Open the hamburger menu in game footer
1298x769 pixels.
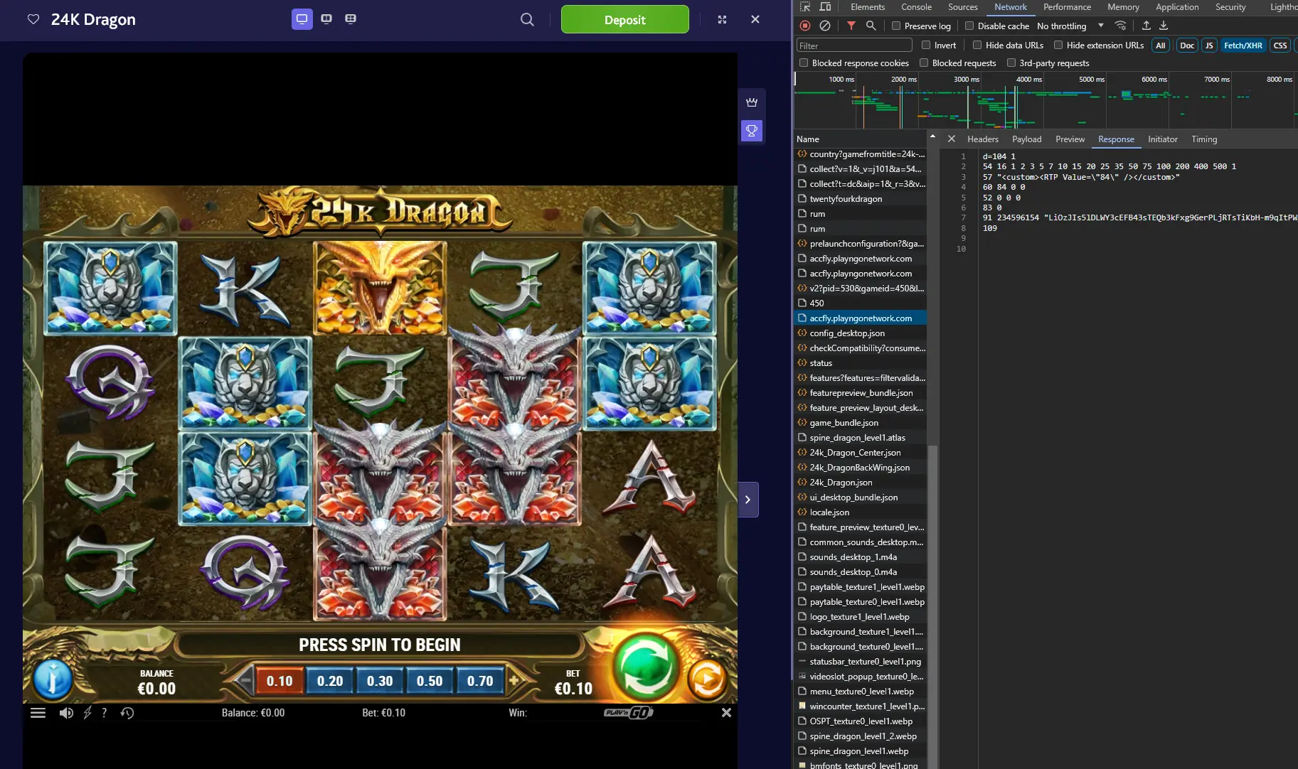tap(38, 713)
